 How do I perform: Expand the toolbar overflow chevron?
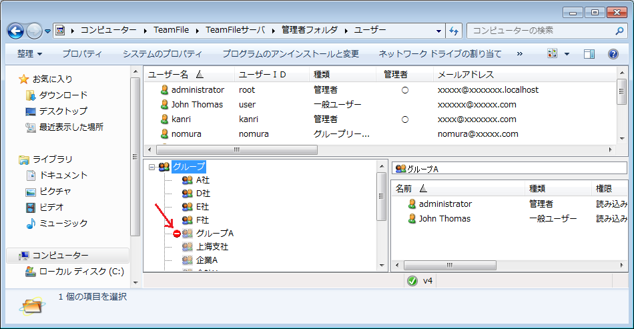point(519,54)
